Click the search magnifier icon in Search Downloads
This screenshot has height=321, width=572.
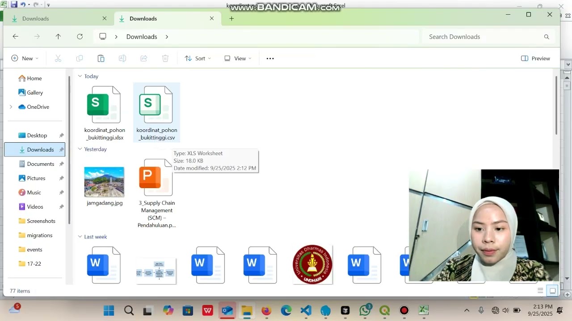pos(547,37)
